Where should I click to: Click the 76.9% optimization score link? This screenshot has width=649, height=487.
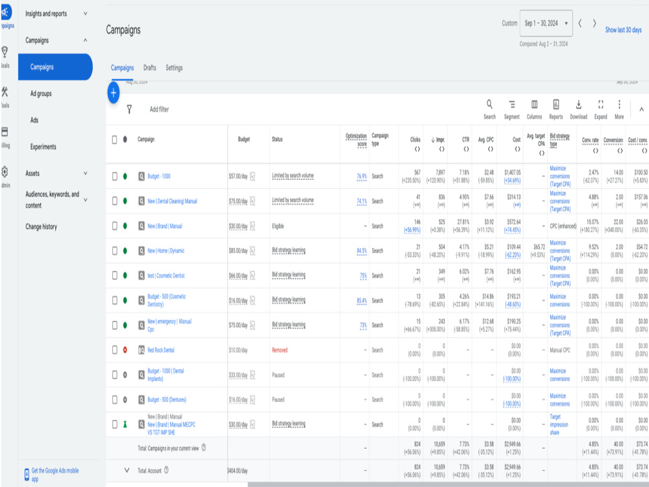click(361, 177)
